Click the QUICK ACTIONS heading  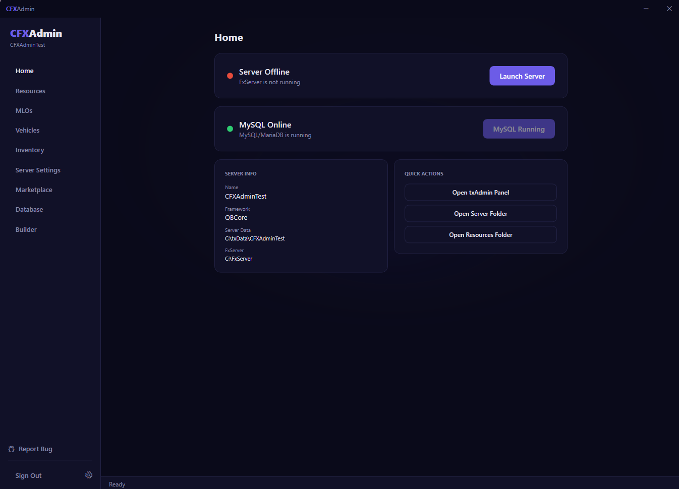[x=424, y=174]
